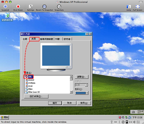Open the 螢幕保護裝置 tab
This screenshot has width=144, height=124.
point(46,39)
